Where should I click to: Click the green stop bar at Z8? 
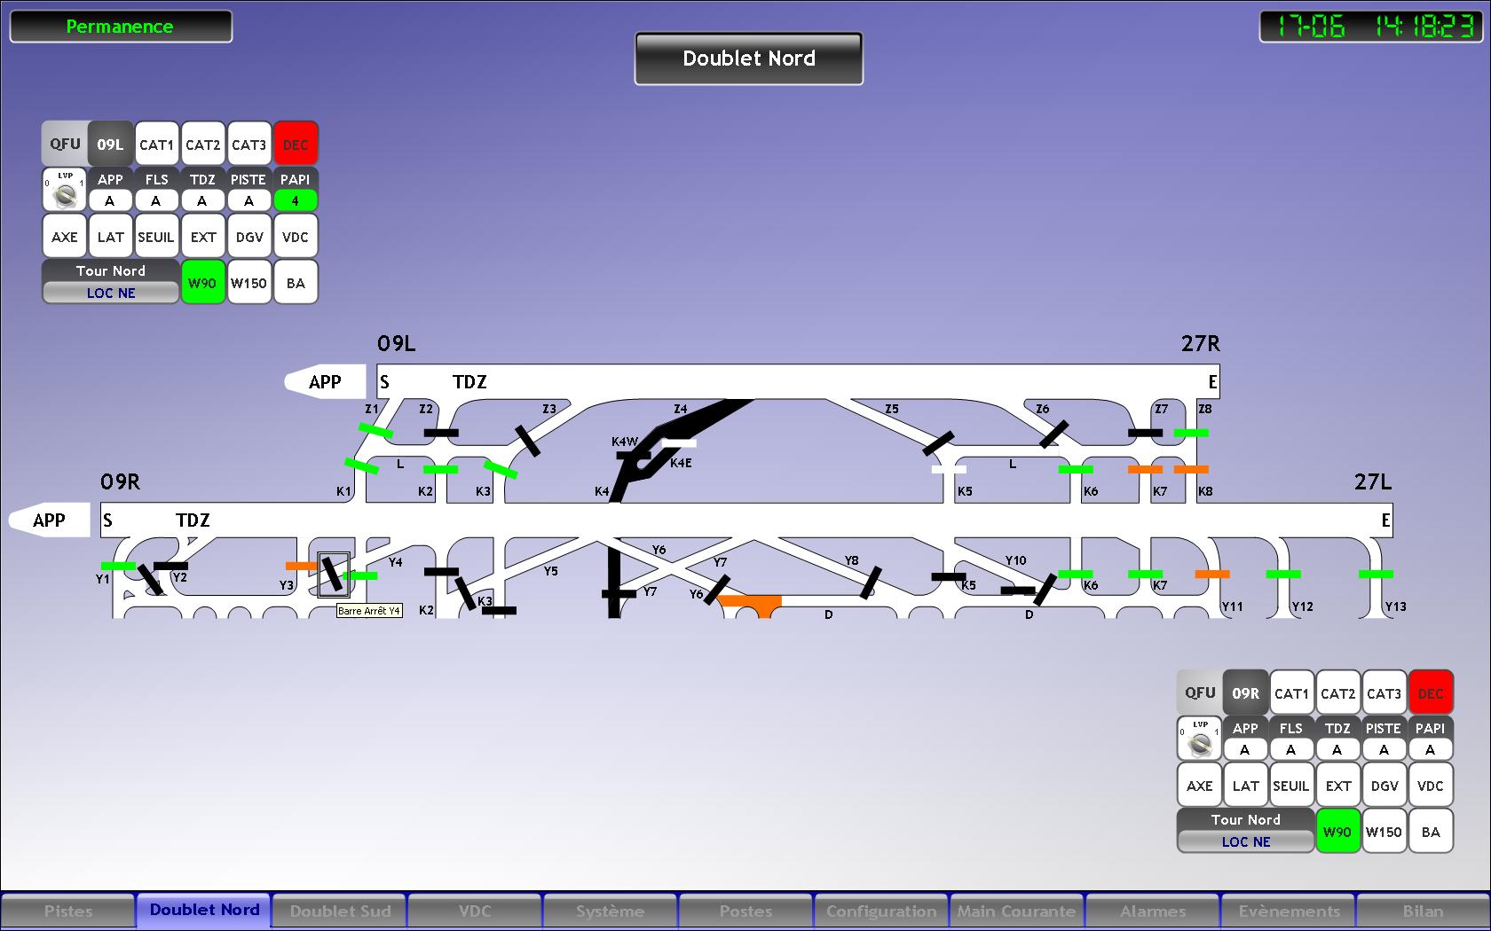[1191, 433]
